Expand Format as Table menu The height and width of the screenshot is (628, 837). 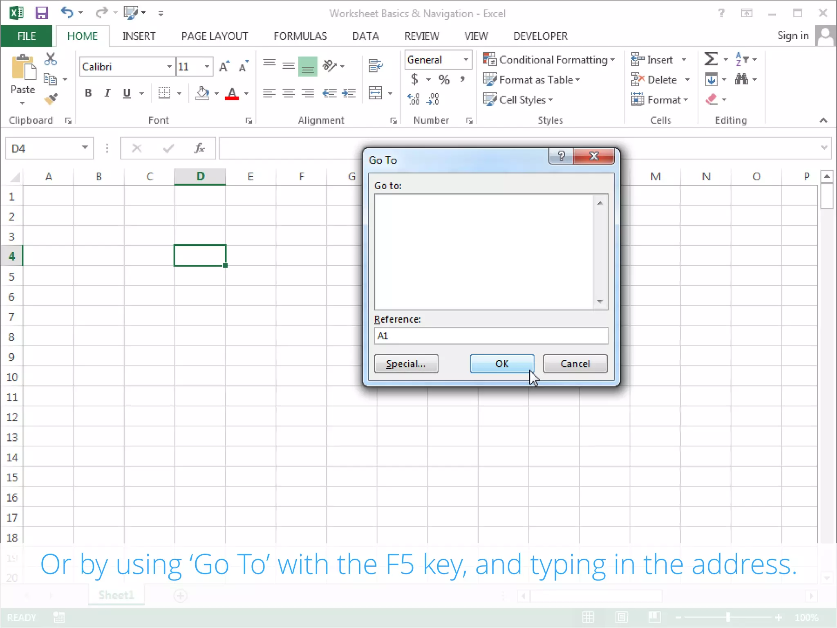(x=532, y=80)
